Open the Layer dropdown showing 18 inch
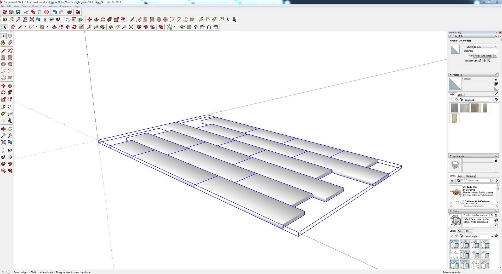 point(485,47)
